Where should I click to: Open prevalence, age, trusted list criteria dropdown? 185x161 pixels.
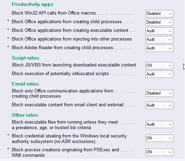tap(159, 124)
